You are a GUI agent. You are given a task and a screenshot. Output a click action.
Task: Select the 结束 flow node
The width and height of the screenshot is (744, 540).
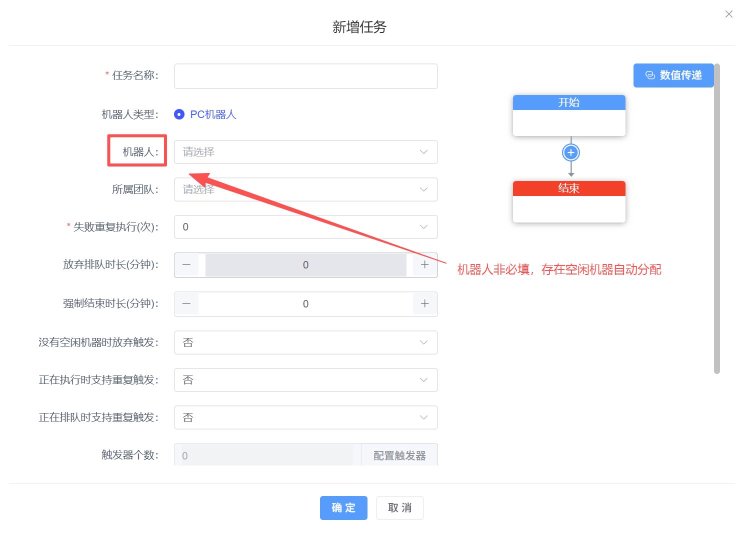click(x=569, y=201)
